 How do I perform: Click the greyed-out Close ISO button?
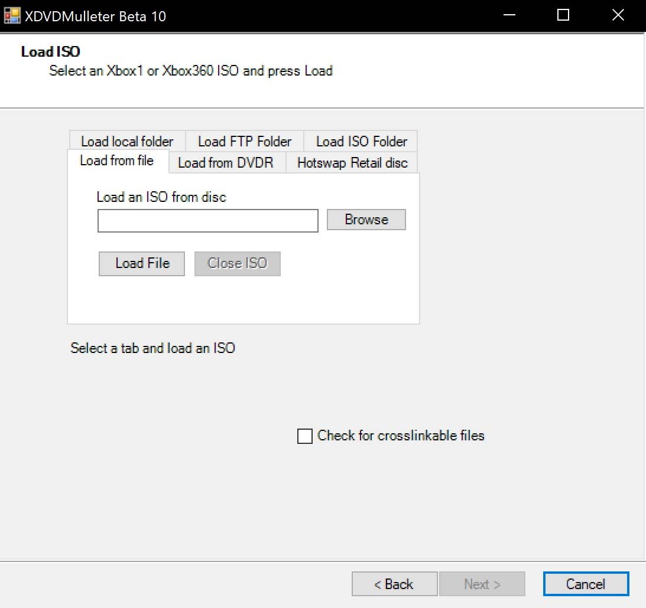pos(238,264)
